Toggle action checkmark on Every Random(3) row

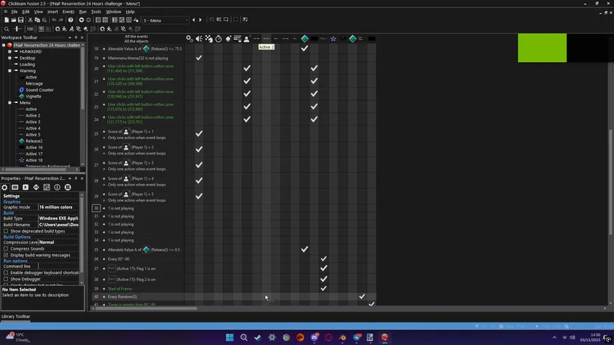362,297
